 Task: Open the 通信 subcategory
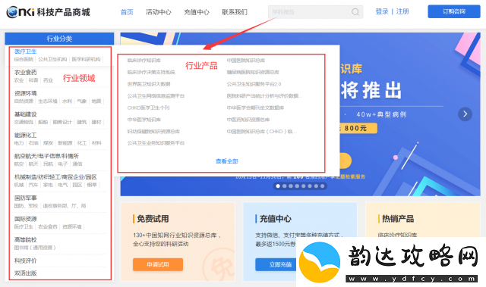[77, 164]
